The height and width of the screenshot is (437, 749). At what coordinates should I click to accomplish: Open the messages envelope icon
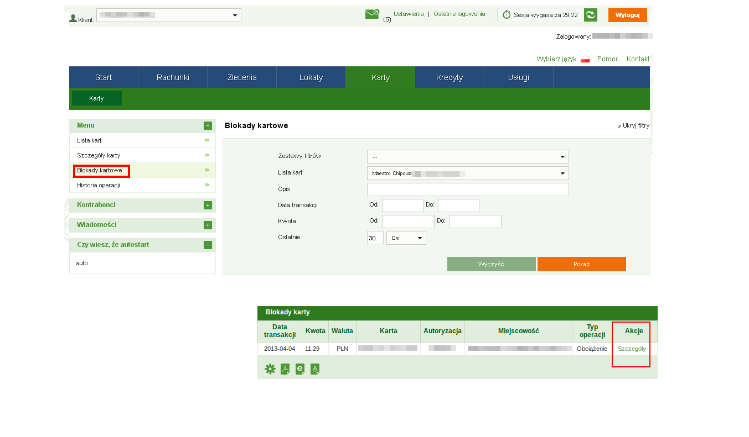372,14
